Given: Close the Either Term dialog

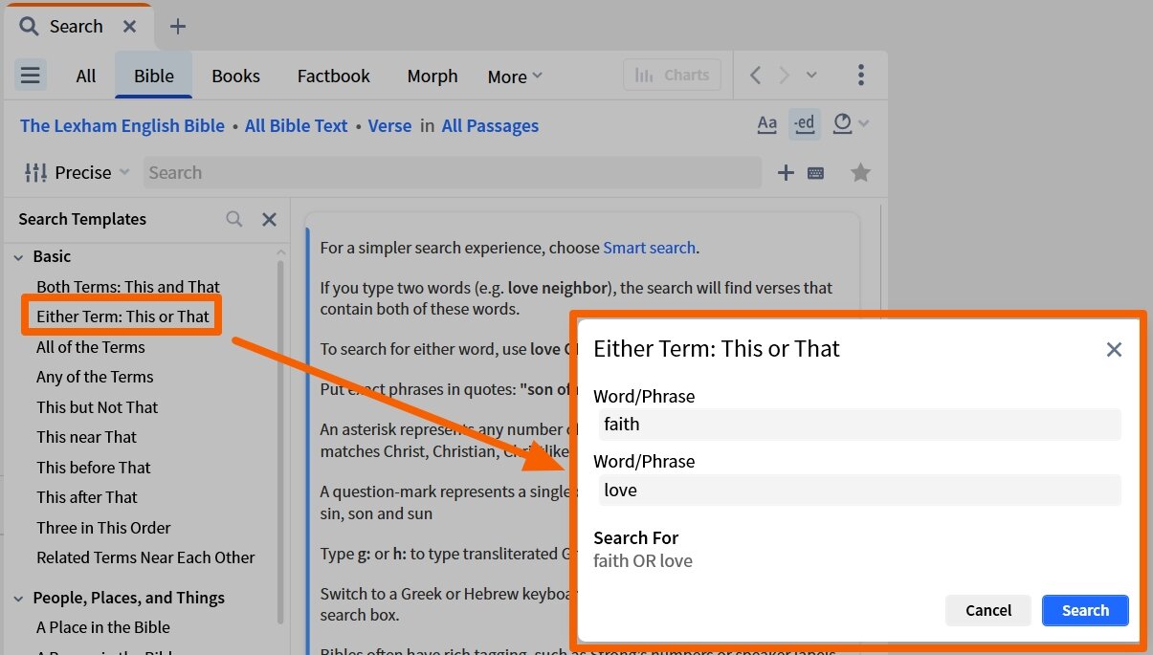Looking at the screenshot, I should 1114,350.
